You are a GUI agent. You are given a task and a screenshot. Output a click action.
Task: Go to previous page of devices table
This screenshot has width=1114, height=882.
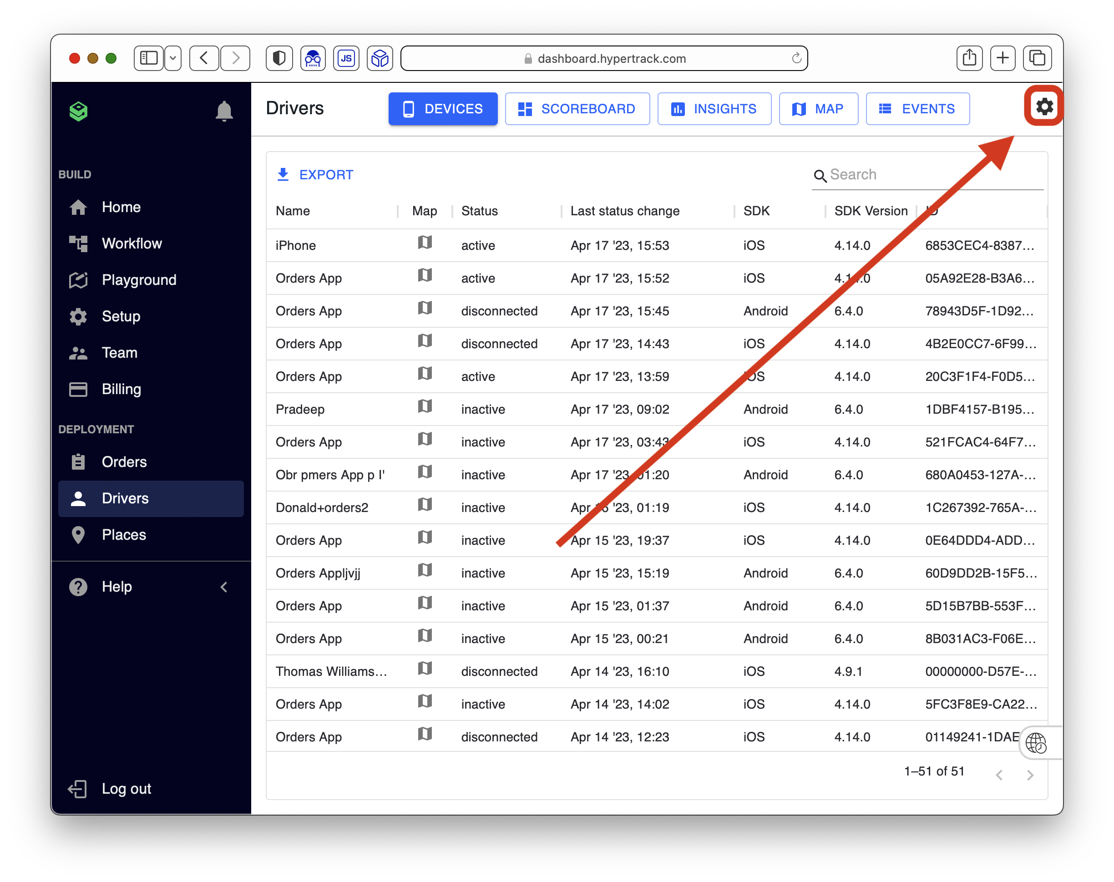pos(999,775)
